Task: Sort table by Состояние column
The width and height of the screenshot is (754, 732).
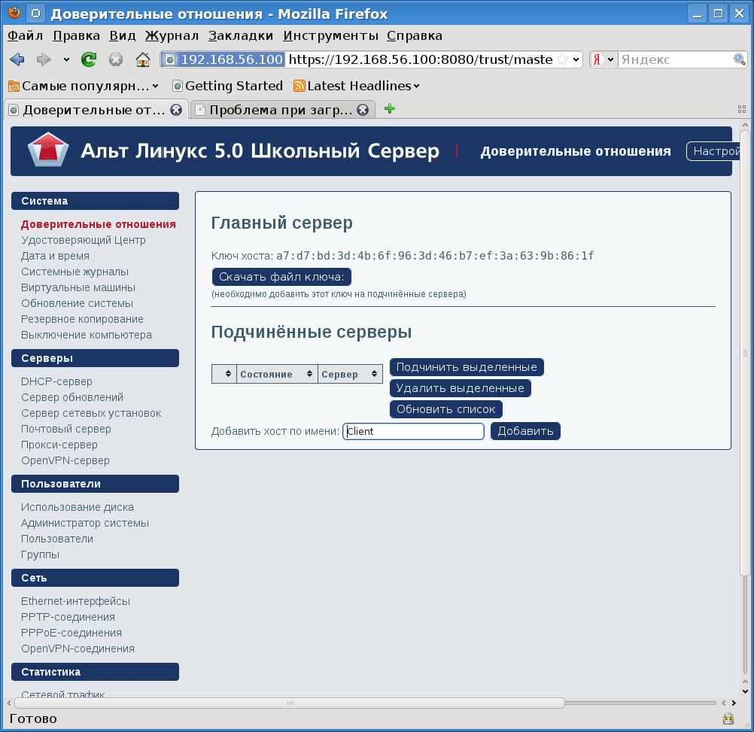Action: pos(276,374)
